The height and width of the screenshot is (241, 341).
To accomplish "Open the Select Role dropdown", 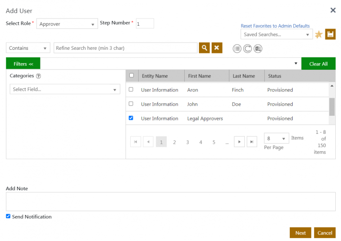I will (x=67, y=24).
